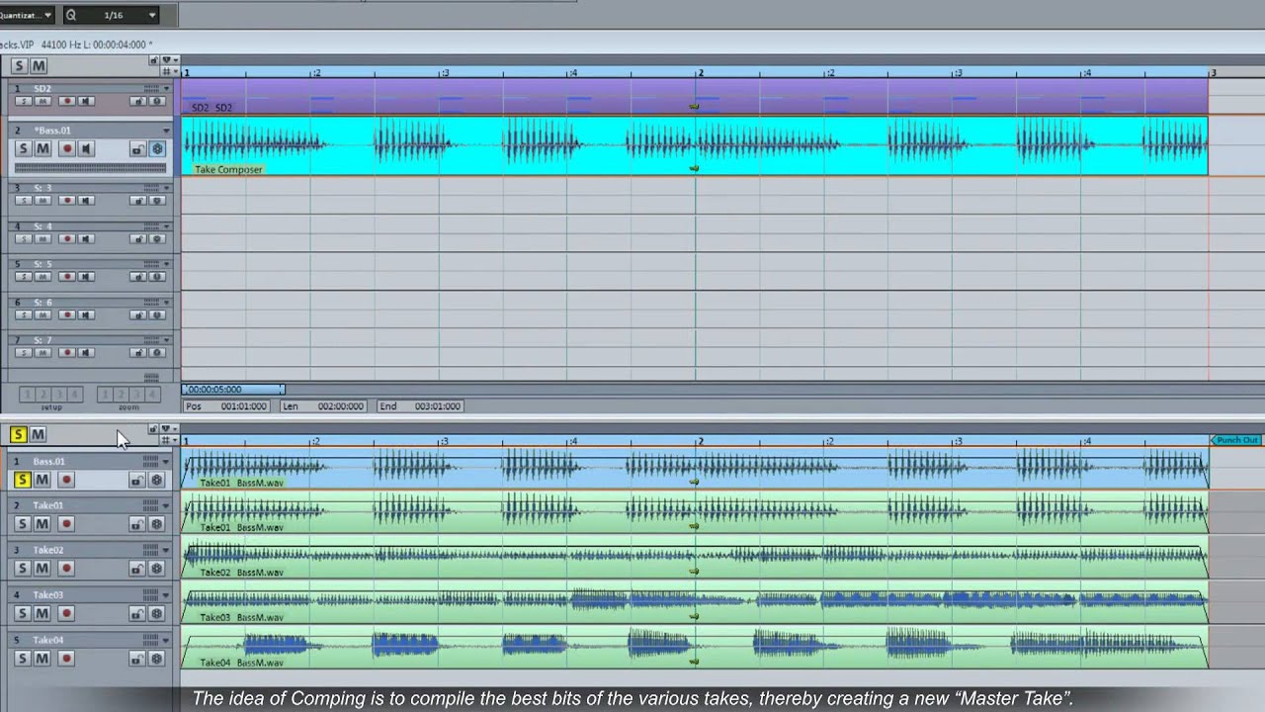Click the speaker monitor icon on the SD2 track
This screenshot has height=712, width=1265.
click(x=86, y=101)
